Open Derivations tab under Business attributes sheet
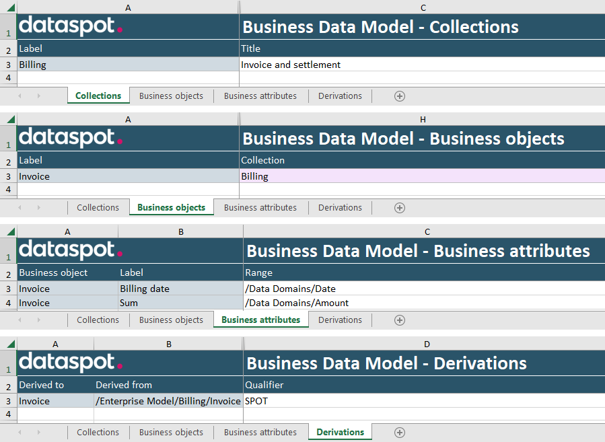 tap(340, 320)
